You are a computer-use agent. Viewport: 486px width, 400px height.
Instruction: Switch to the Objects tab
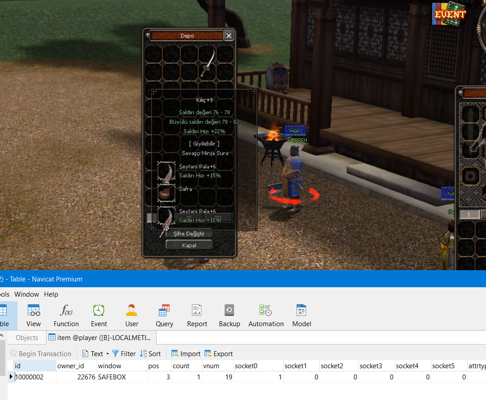(x=27, y=338)
